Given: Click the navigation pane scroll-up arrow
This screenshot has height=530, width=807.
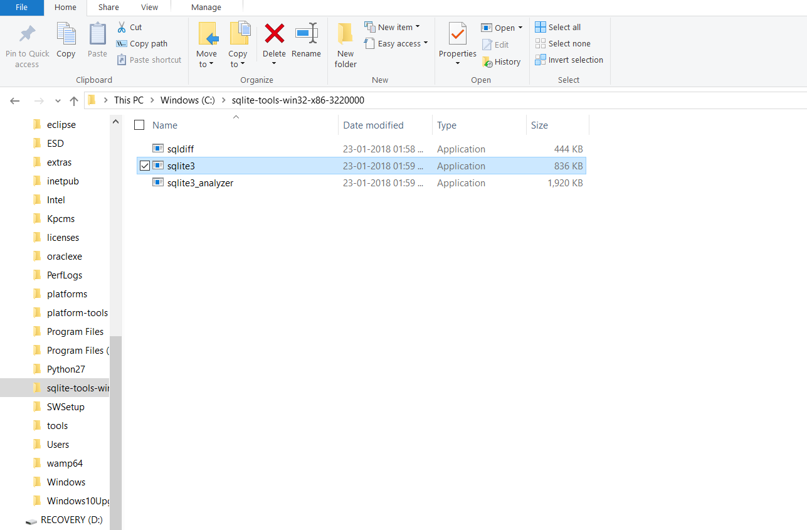Looking at the screenshot, I should pos(115,121).
